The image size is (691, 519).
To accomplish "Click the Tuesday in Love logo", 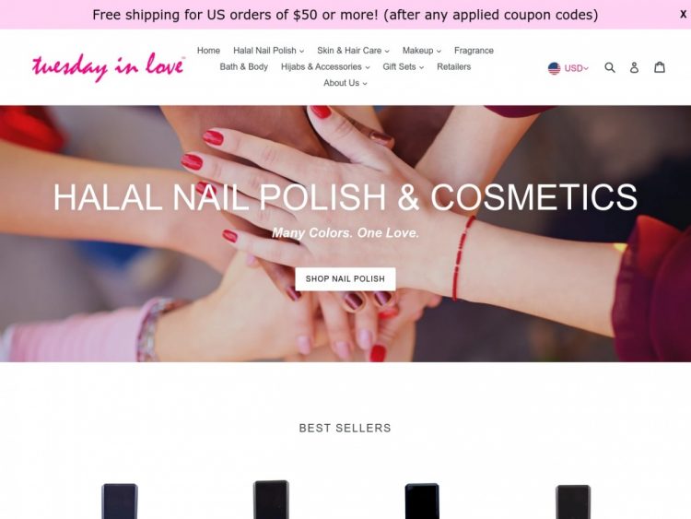I will click(109, 67).
